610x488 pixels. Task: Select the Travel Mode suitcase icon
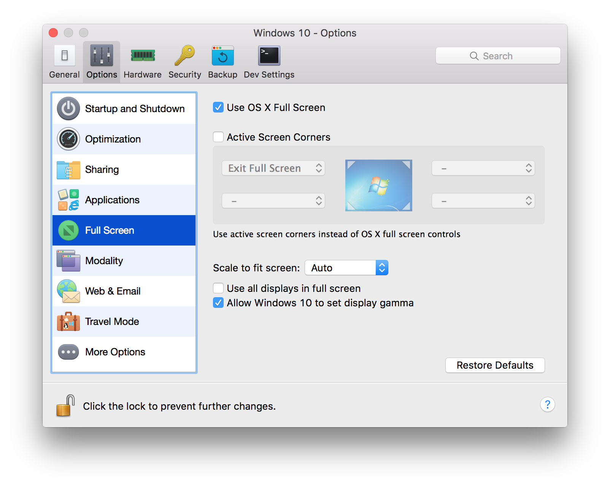68,322
